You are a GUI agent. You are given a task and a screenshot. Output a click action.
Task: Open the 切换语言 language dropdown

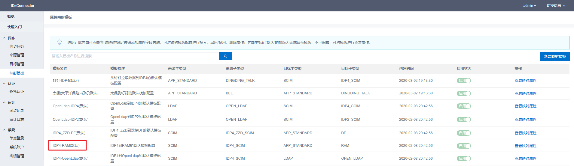556,6
